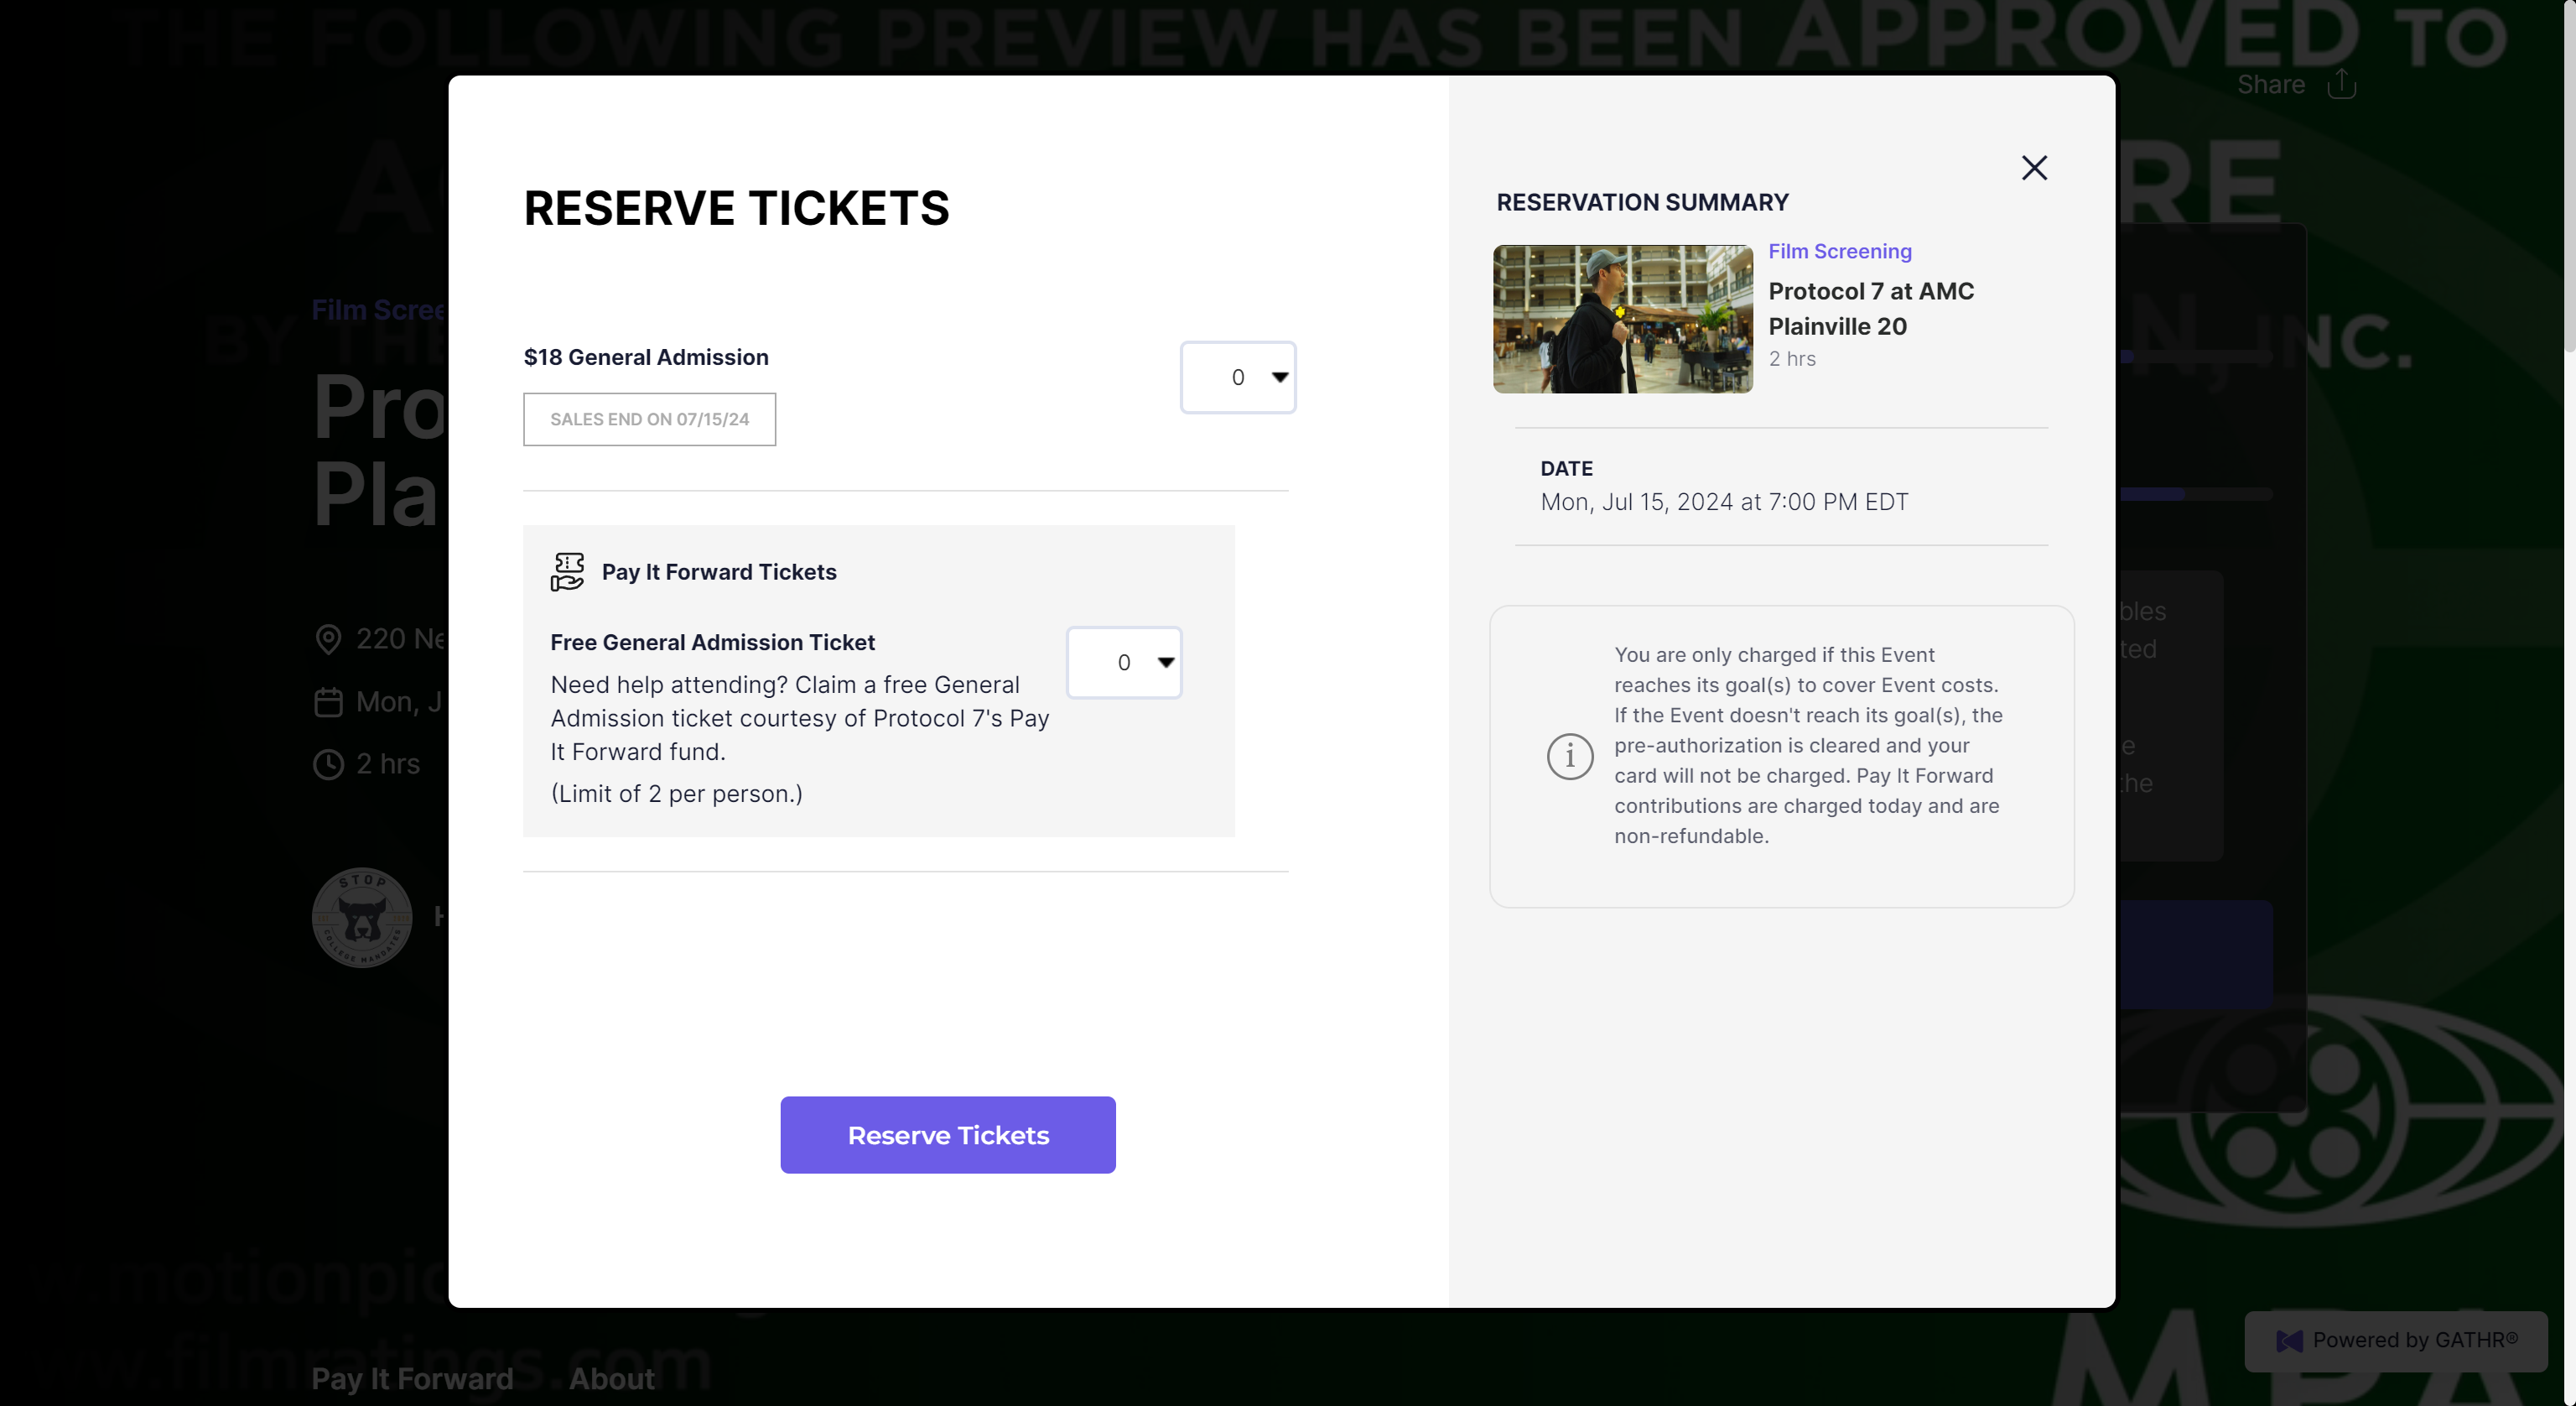Viewport: 2576px width, 1406px height.
Task: Click the Pay It Forward Tickets heading
Action: tap(718, 572)
